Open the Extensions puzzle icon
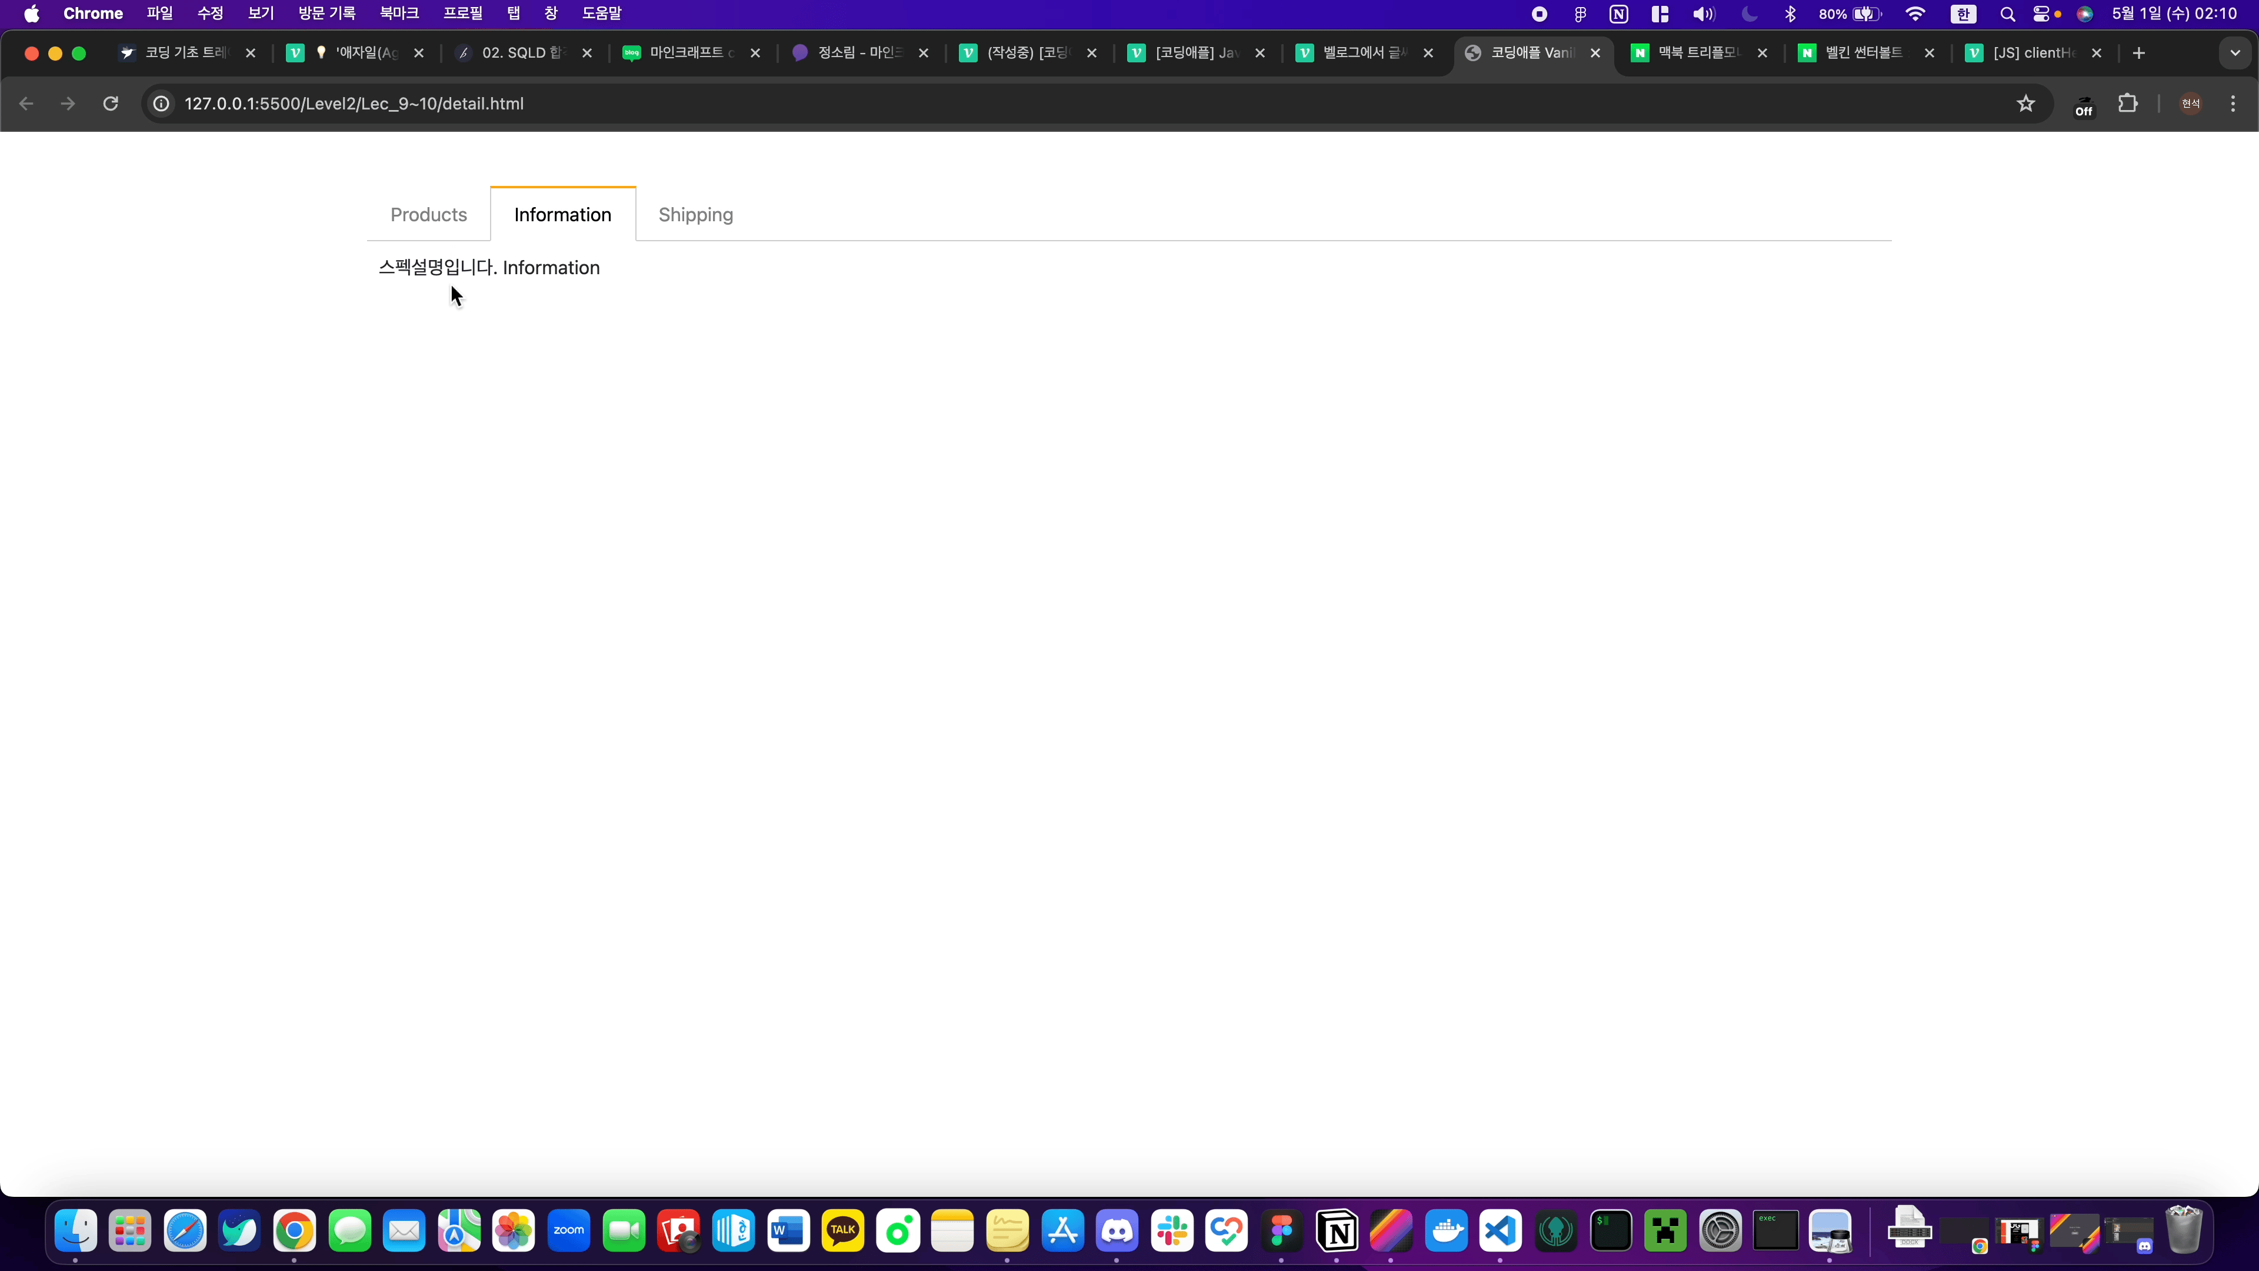 (2127, 104)
